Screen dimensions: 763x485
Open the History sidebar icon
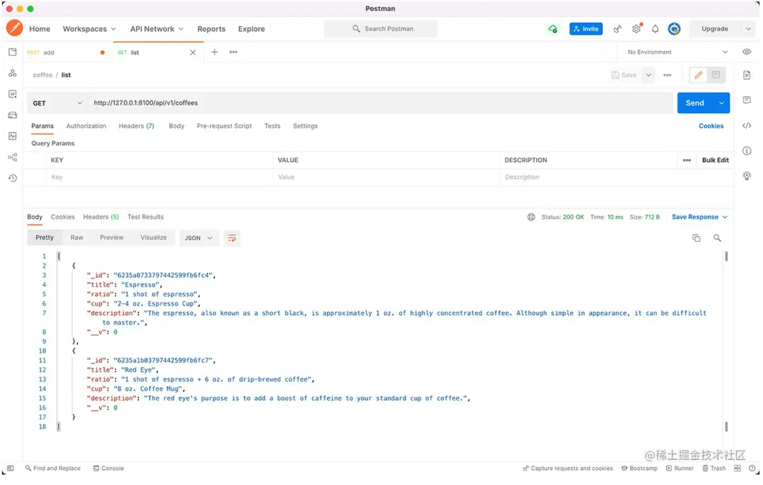13,178
